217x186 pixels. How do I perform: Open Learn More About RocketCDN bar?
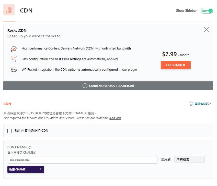[x=108, y=86]
